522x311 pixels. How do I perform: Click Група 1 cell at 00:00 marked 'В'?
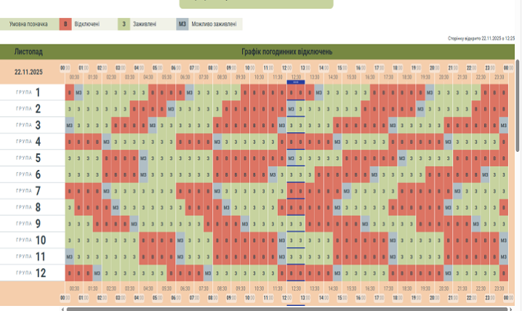[x=70, y=92]
